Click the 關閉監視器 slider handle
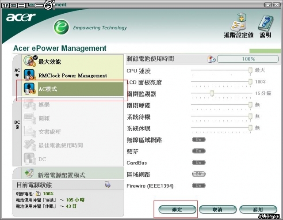Viewport: 283px width, 220px height. 212,93
